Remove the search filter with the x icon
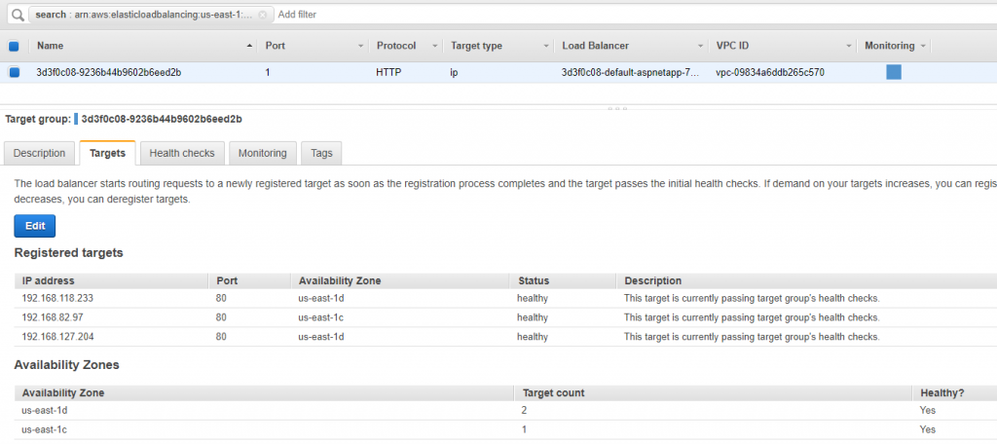This screenshot has width=997, height=444. click(263, 15)
